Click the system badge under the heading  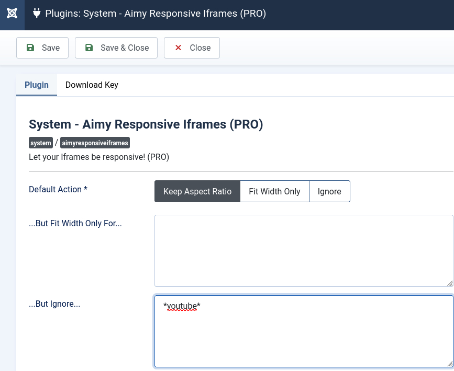point(40,143)
